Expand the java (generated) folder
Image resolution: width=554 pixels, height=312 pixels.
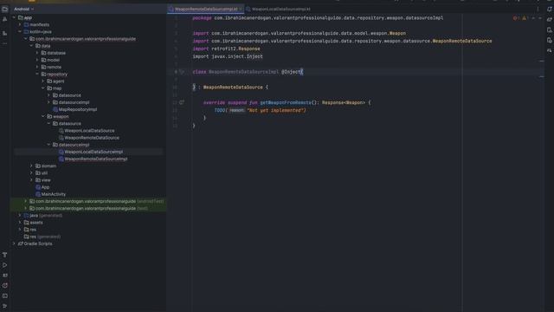pyautogui.click(x=20, y=216)
